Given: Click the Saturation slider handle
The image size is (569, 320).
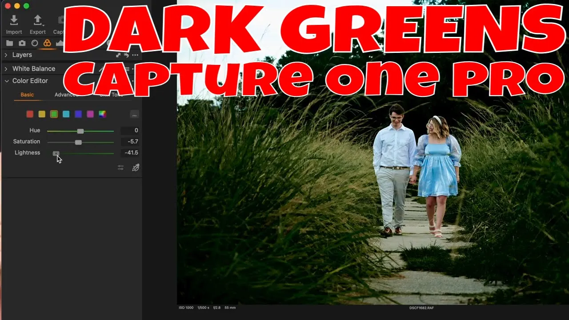Looking at the screenshot, I should pos(78,142).
